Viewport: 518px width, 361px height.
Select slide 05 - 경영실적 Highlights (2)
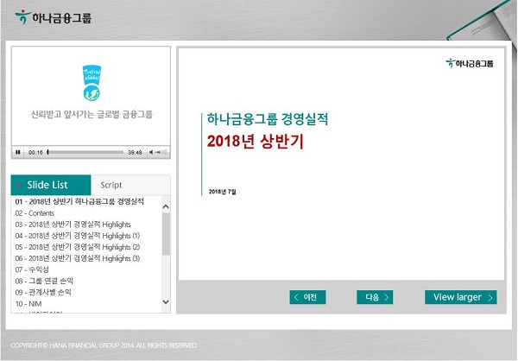(78, 247)
